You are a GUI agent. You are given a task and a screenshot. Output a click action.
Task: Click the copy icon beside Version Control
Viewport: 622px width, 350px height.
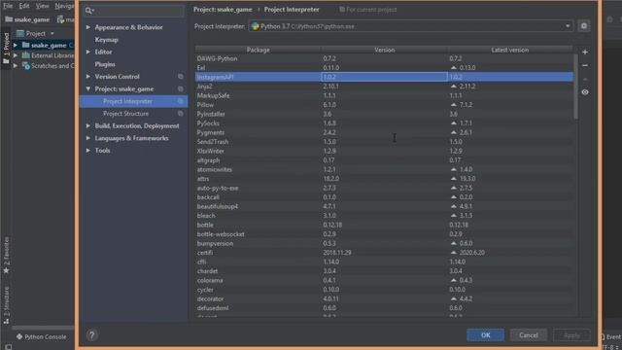181,77
